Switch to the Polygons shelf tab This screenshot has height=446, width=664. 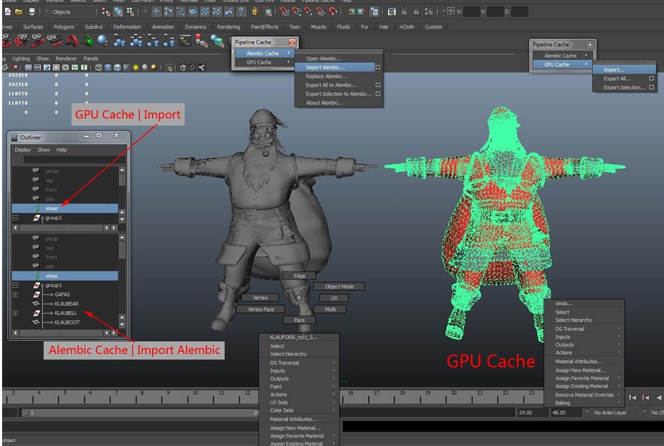pyautogui.click(x=64, y=27)
